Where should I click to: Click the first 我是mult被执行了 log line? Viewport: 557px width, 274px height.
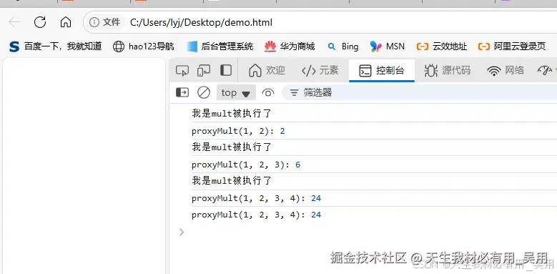pos(232,114)
